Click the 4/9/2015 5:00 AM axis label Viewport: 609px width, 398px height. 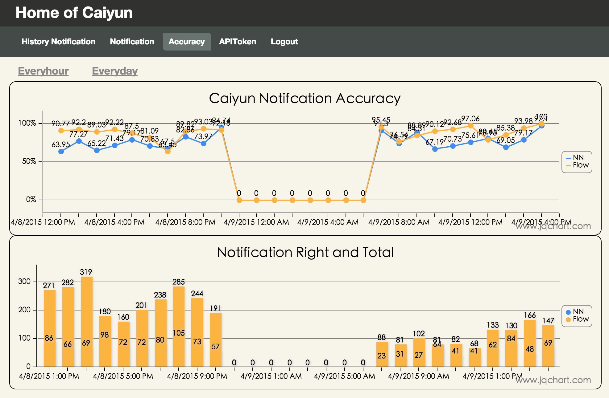pyautogui.click(x=345, y=376)
